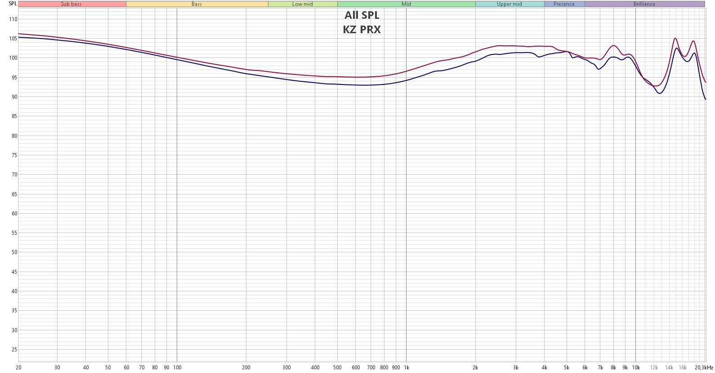Screen dimensions: 715x373
Task: Click the 2k frequency label
Action: click(475, 368)
